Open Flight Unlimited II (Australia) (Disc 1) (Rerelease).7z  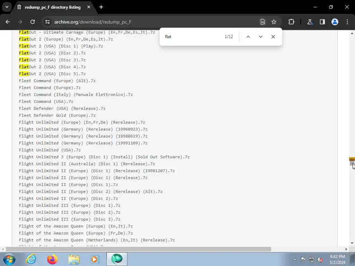coord(87,164)
